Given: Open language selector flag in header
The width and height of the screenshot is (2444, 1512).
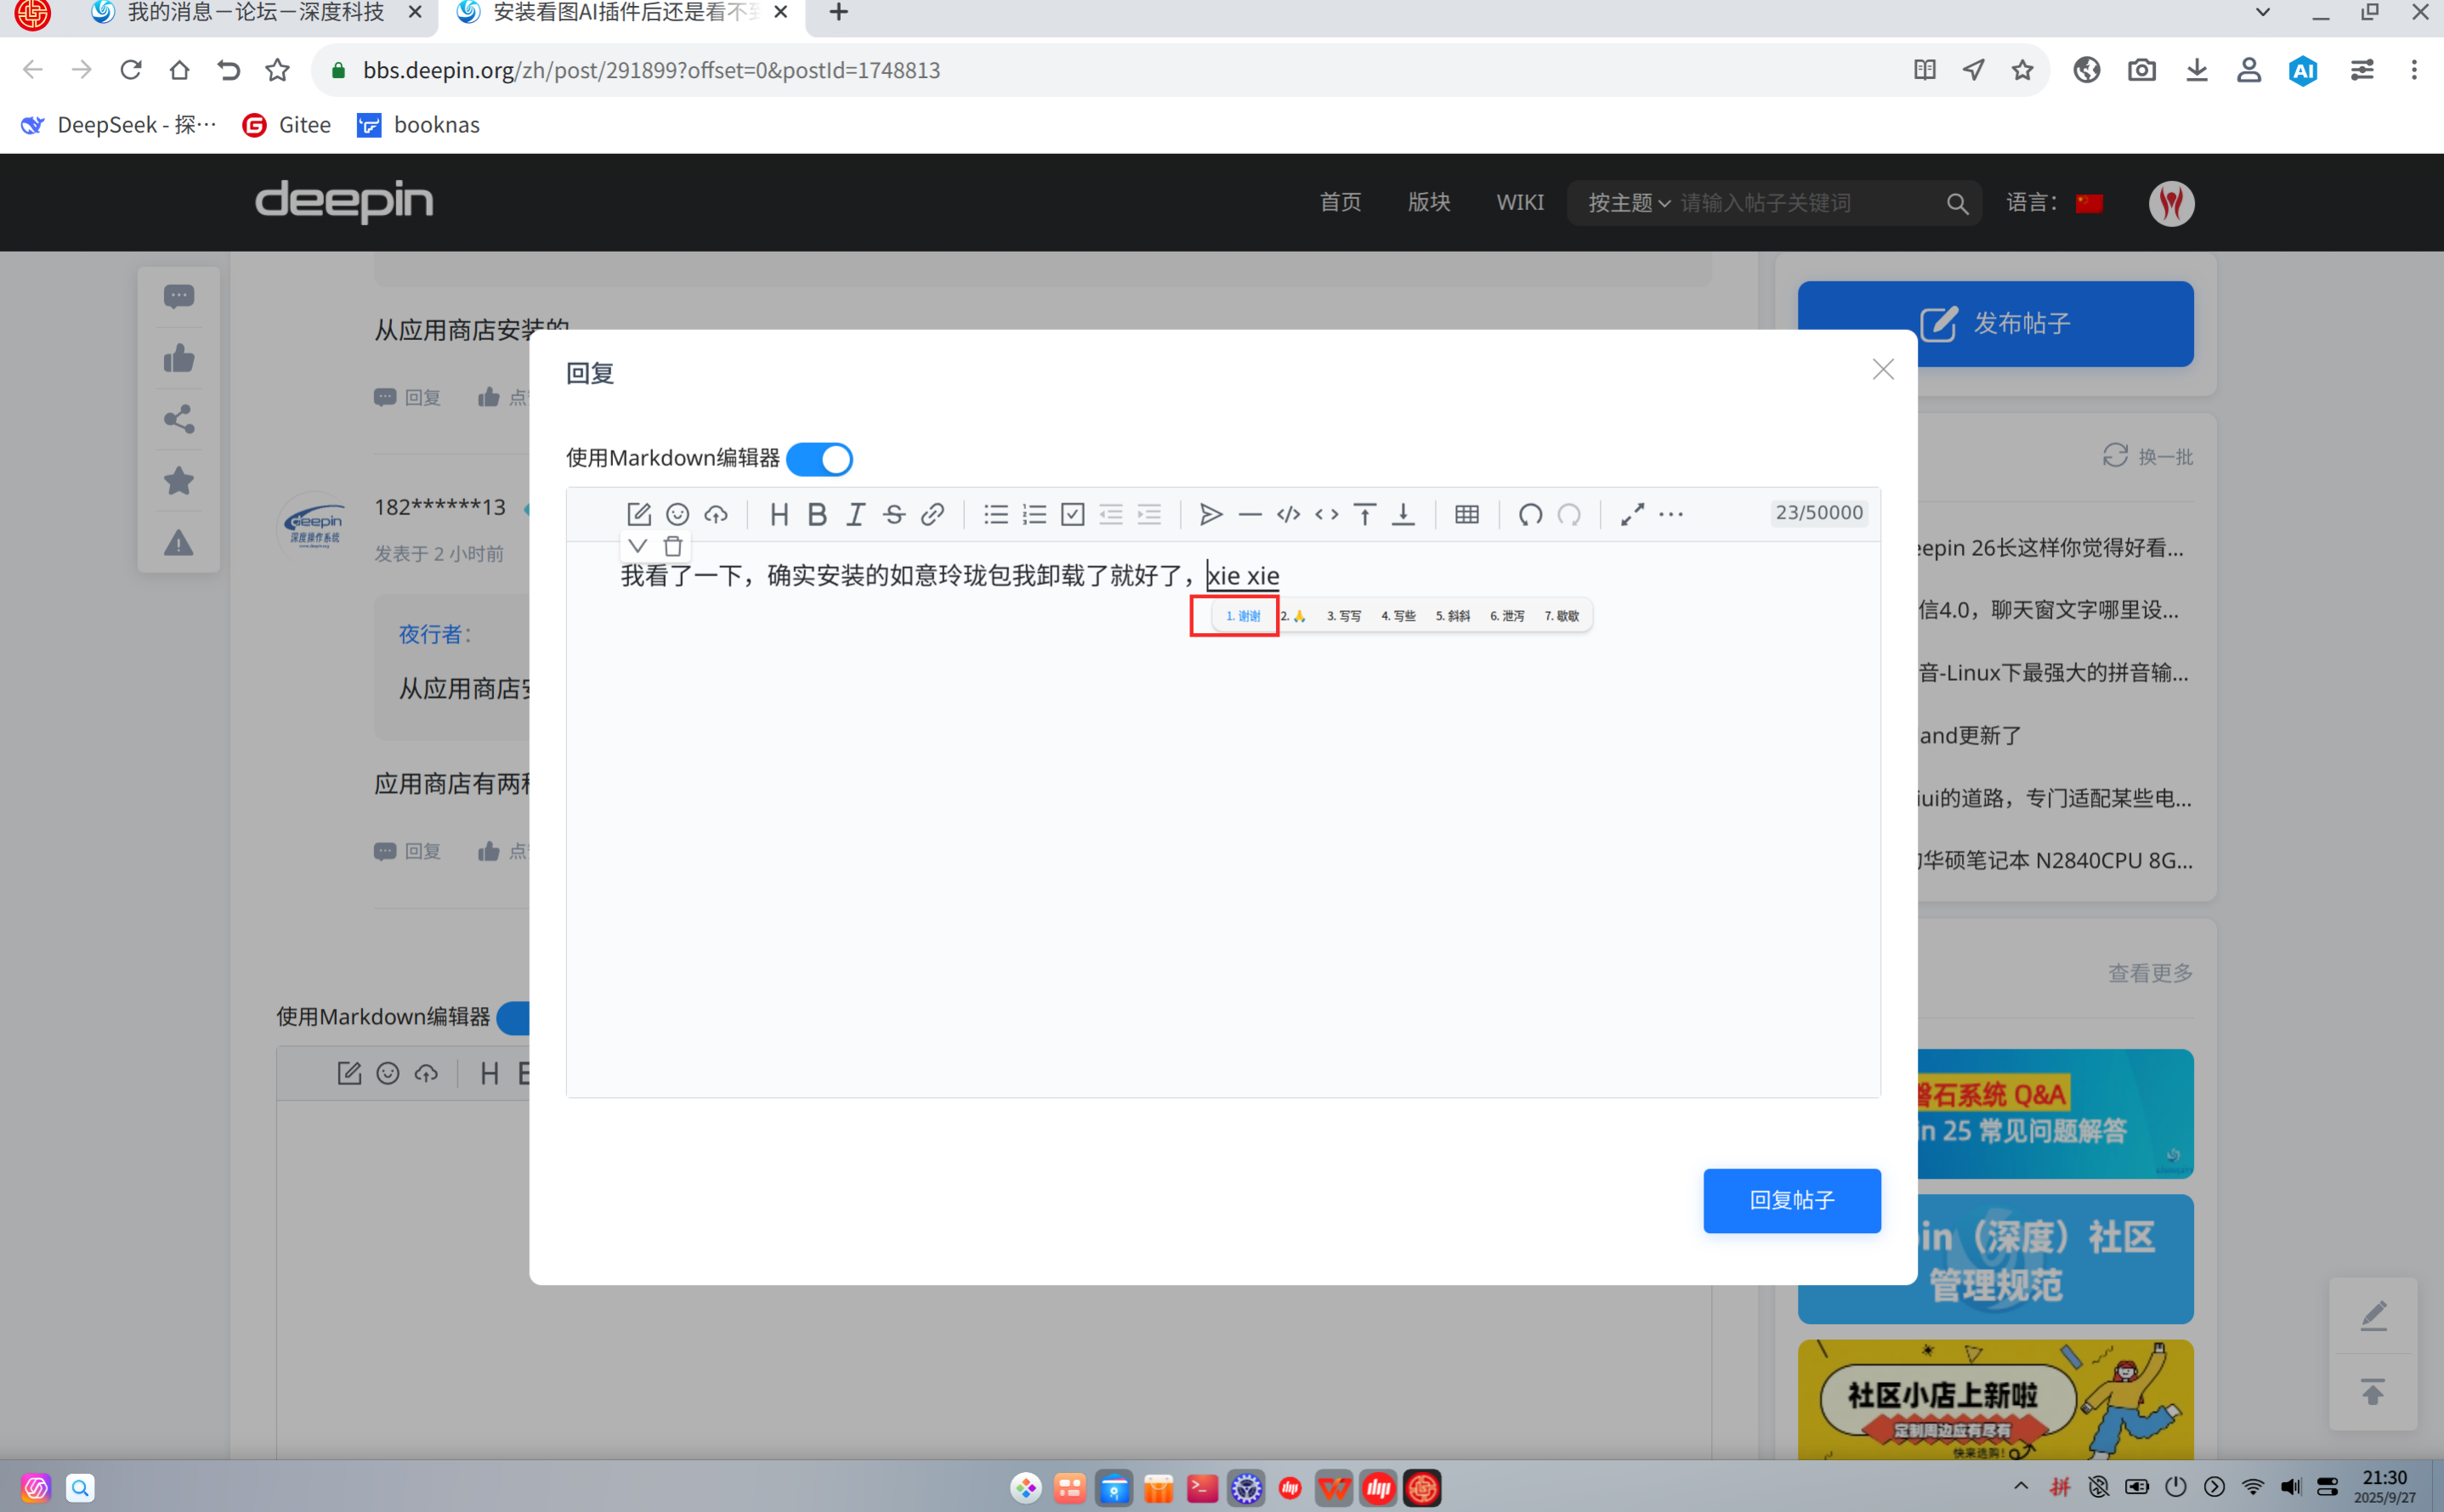Looking at the screenshot, I should [2089, 203].
